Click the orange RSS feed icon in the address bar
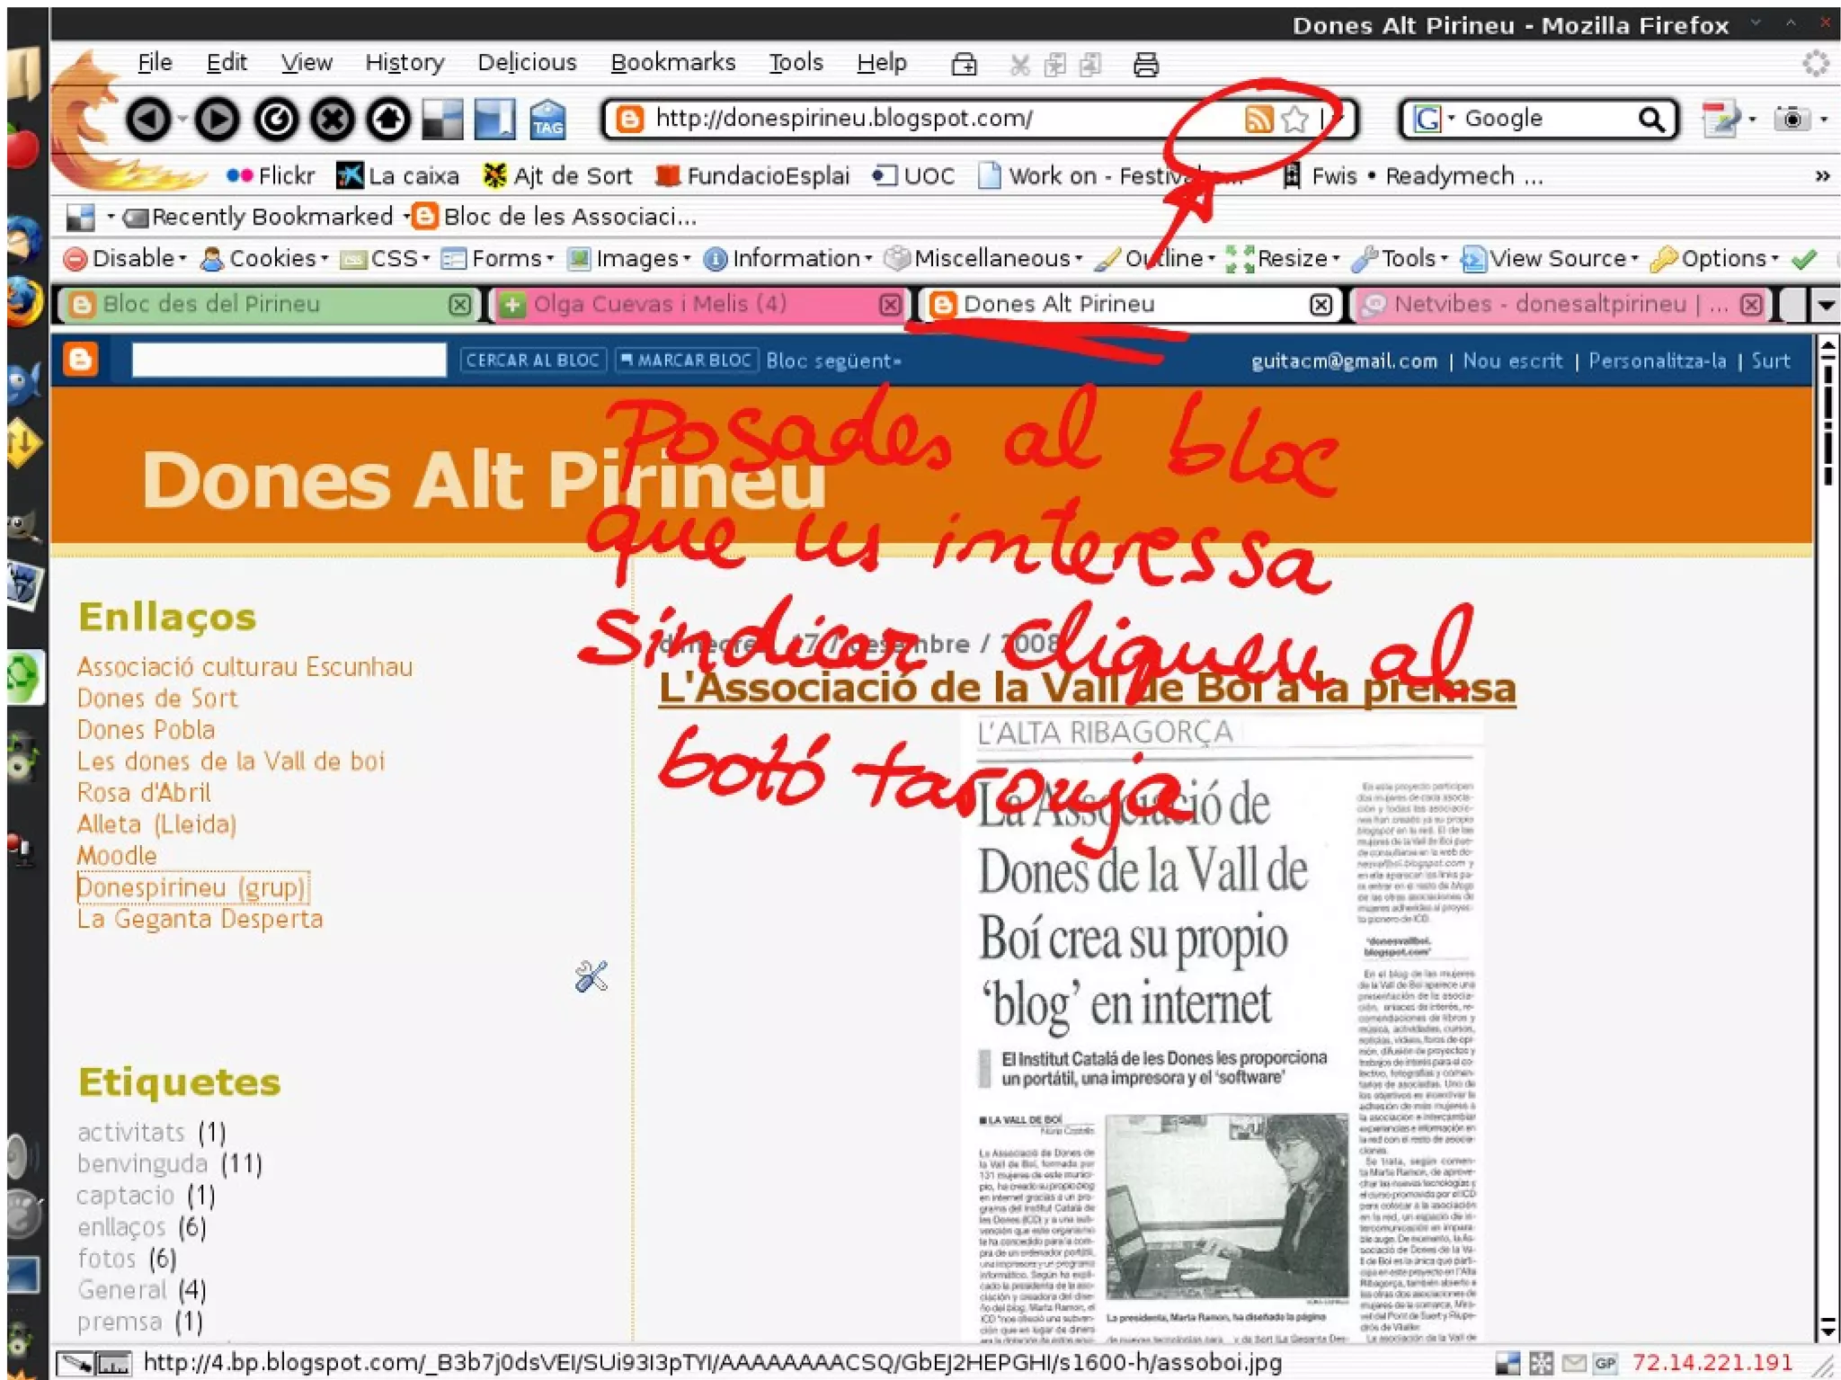Viewport: 1841px width, 1380px height. click(1258, 119)
